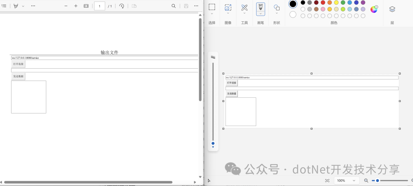Expand the selection tool dropdown

pyautogui.click(x=212, y=14)
